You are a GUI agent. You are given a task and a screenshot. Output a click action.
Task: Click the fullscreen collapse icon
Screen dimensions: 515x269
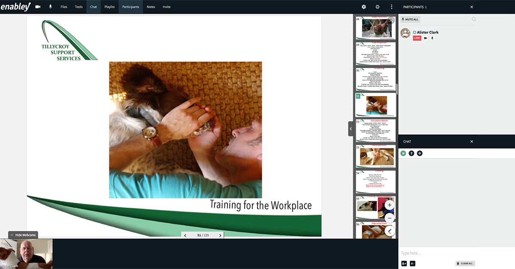(x=378, y=7)
